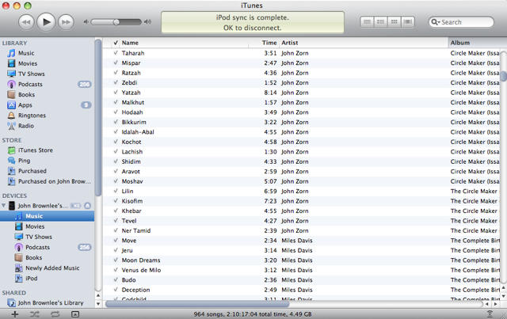Viewport: 507px width, 319px height.
Task: Sort the song list by Album
Action: click(474, 42)
